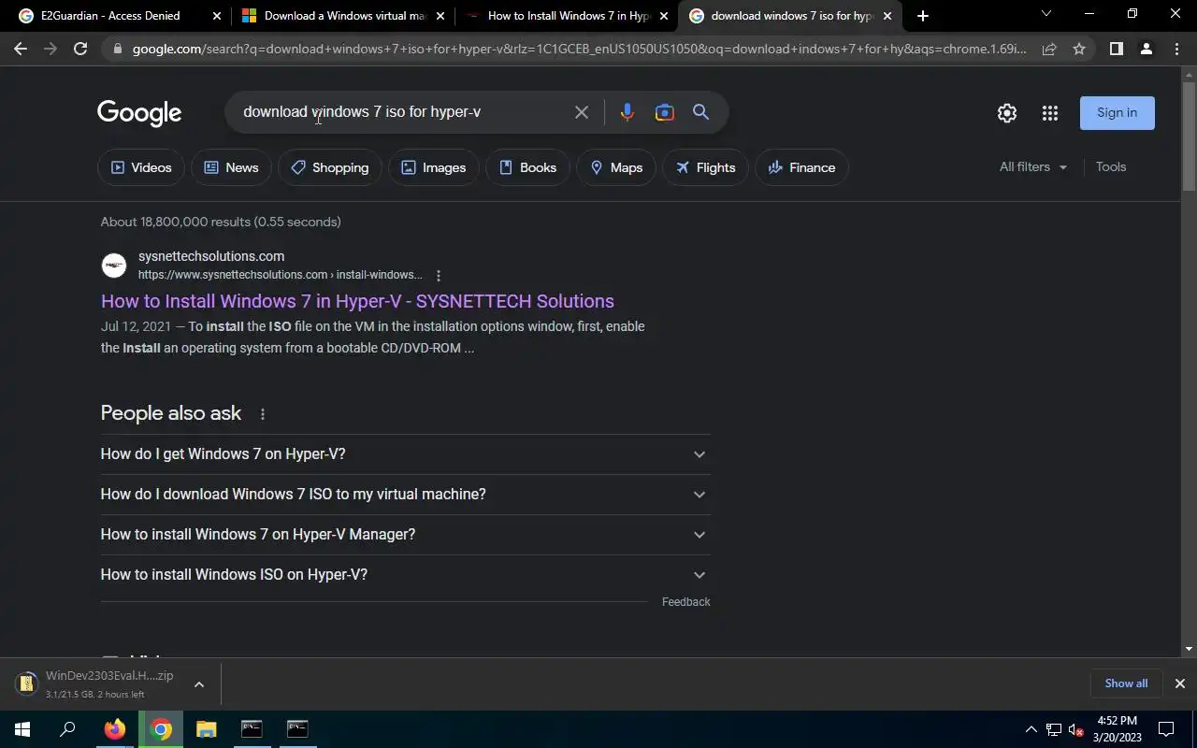Close the downloads bar
Viewport: 1197px width, 748px height.
click(1180, 683)
